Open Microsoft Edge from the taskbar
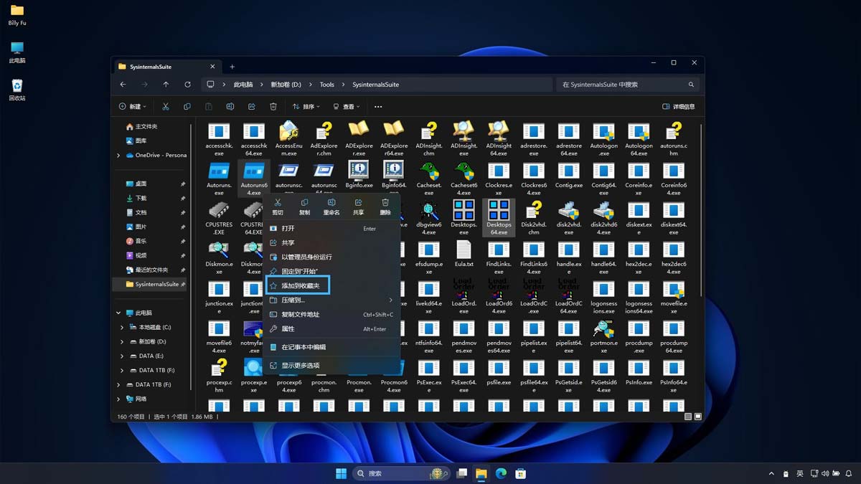 (x=501, y=473)
